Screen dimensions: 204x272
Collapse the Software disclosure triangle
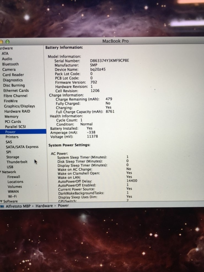click(1, 201)
